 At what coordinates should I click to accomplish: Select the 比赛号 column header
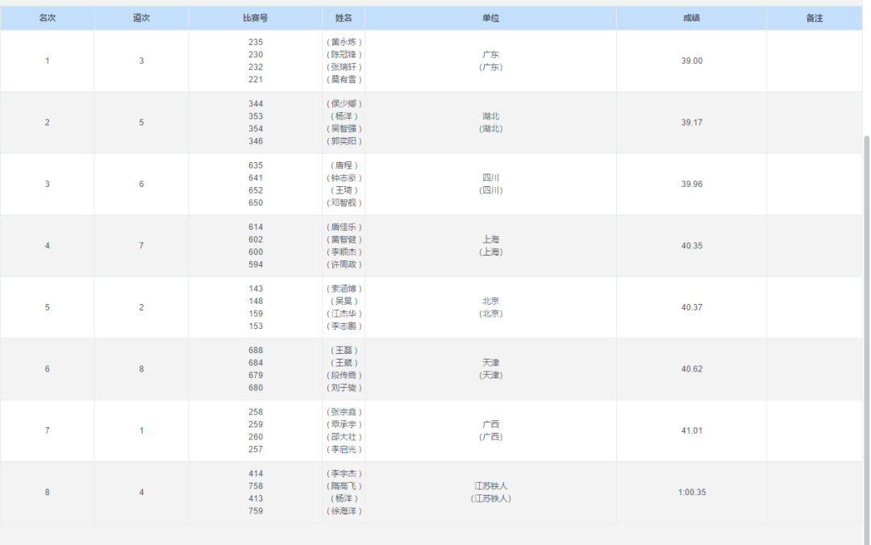(255, 18)
